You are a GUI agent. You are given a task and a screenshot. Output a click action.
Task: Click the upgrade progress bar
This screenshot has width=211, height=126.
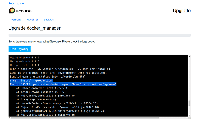[99, 35]
